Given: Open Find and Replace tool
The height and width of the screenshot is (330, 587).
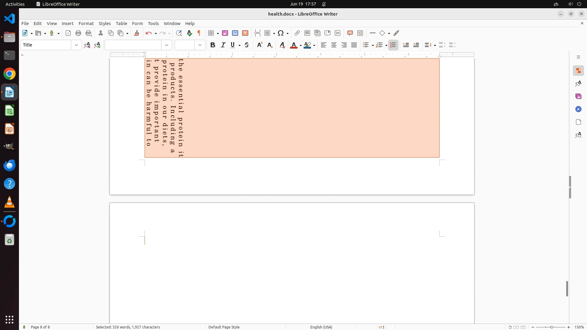Looking at the screenshot, I should [179, 33].
